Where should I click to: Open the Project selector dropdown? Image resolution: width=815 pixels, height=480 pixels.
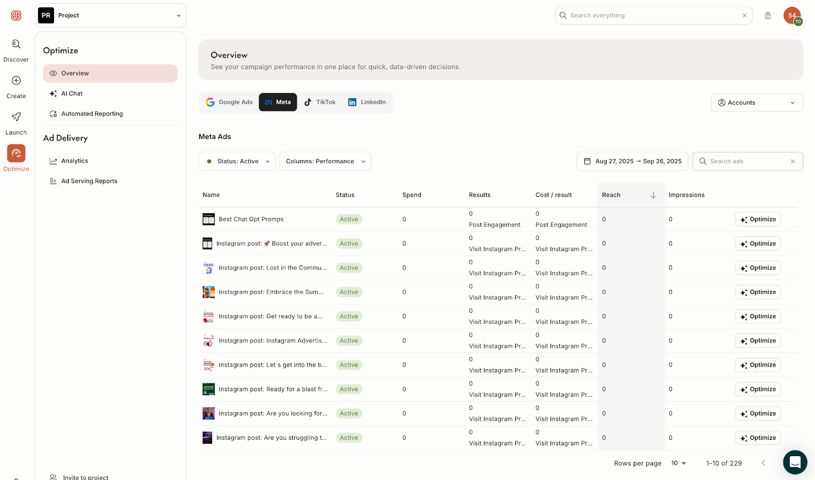(x=111, y=16)
